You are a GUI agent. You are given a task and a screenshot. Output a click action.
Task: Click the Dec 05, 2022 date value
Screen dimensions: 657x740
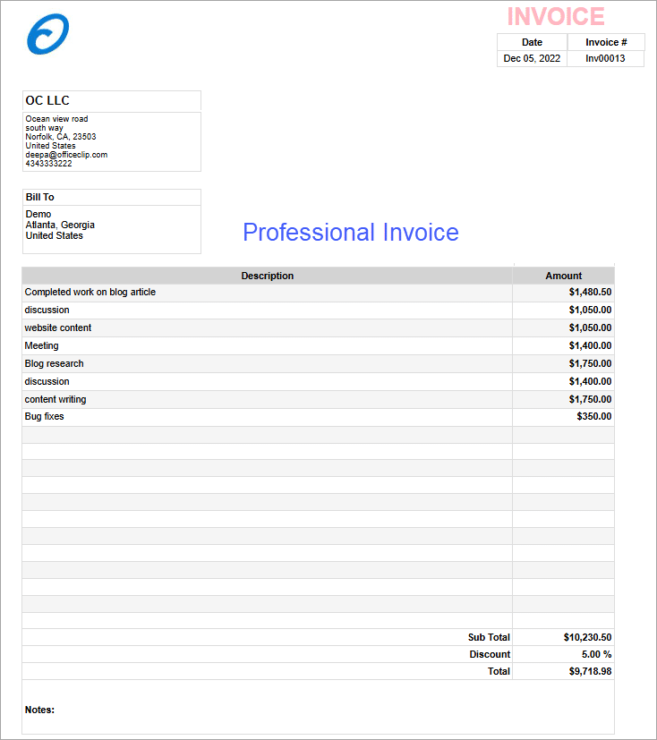[532, 58]
